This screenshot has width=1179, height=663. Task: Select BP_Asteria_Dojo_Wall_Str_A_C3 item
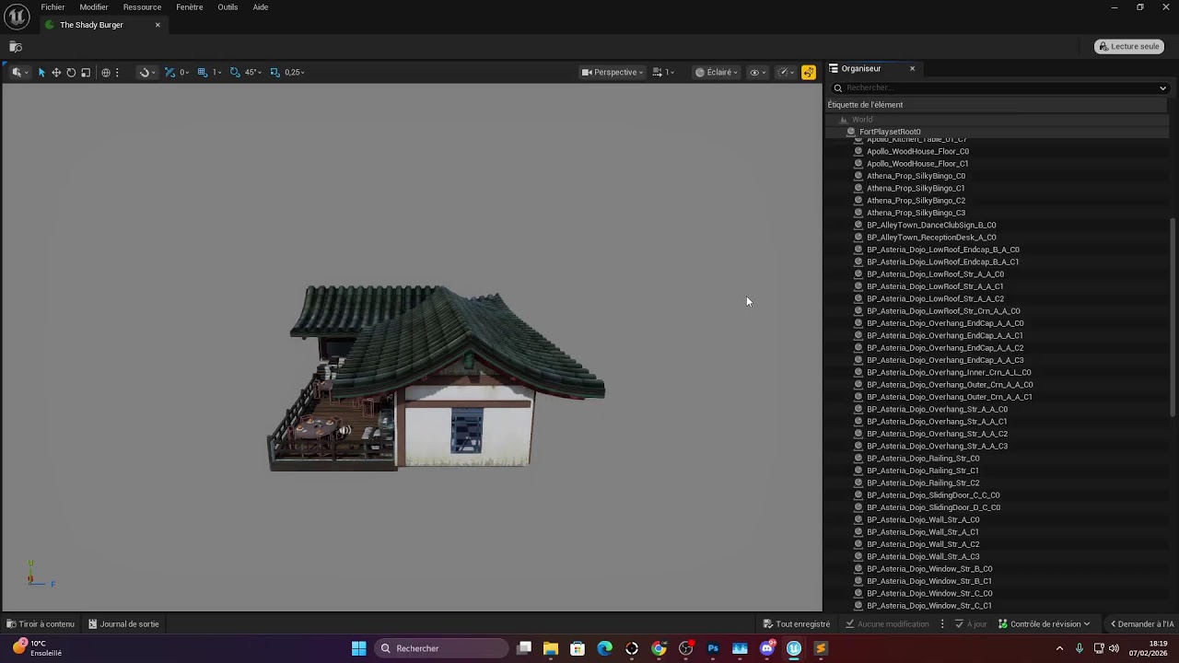923,556
